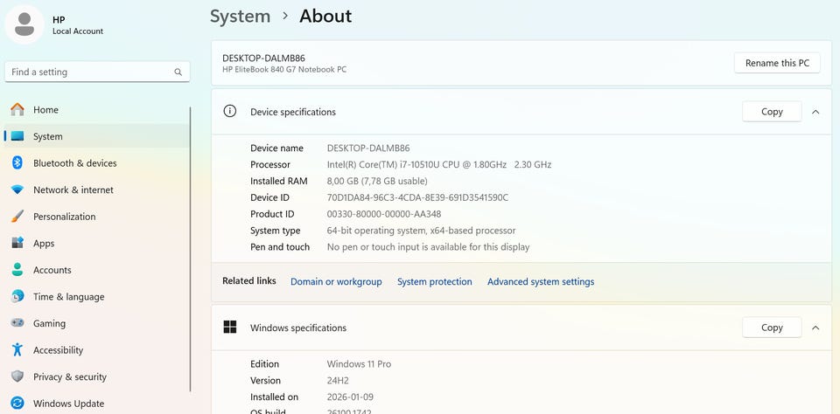Click the Personalization paintbrush icon

point(17,217)
